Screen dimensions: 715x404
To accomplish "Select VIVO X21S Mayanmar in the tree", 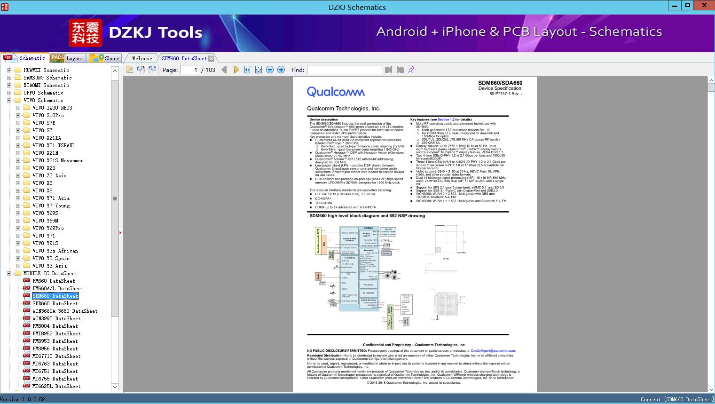I will tap(58, 160).
